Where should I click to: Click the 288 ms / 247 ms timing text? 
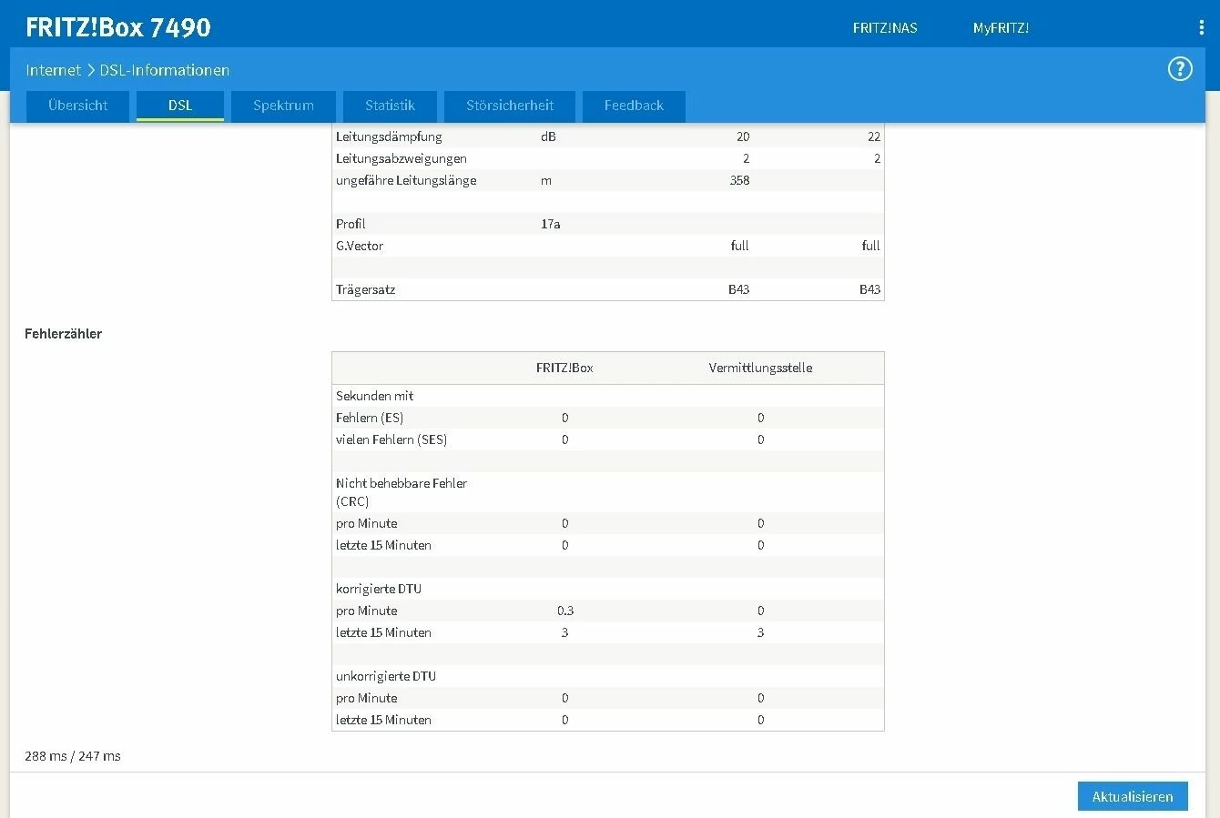[73, 756]
